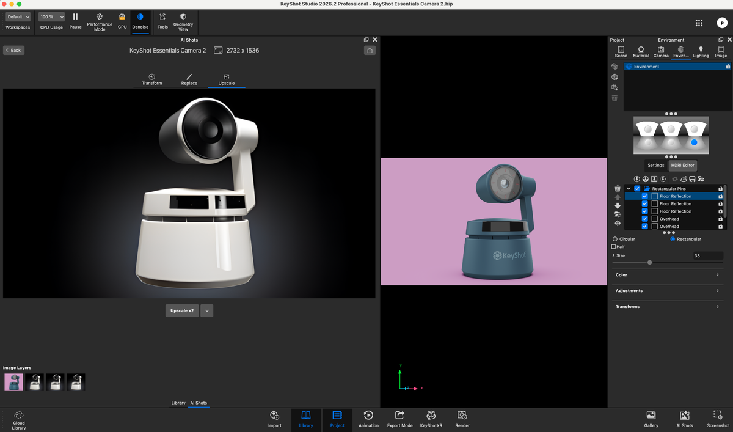Screen dimensions: 733x432
Task: Switch to the Settings environment sub-tab
Action: pyautogui.click(x=656, y=165)
